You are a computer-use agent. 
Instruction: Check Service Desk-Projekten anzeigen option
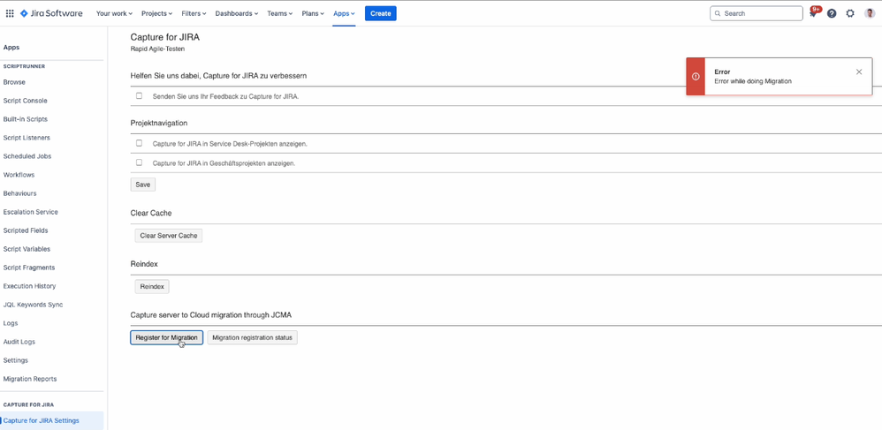pos(139,143)
